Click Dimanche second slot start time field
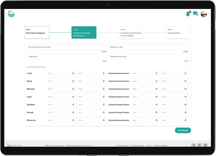Image resolution: width=216 pixels, height=156 pixels. [145, 120]
